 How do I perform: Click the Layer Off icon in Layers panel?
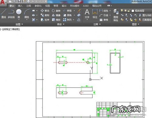[122, 15]
